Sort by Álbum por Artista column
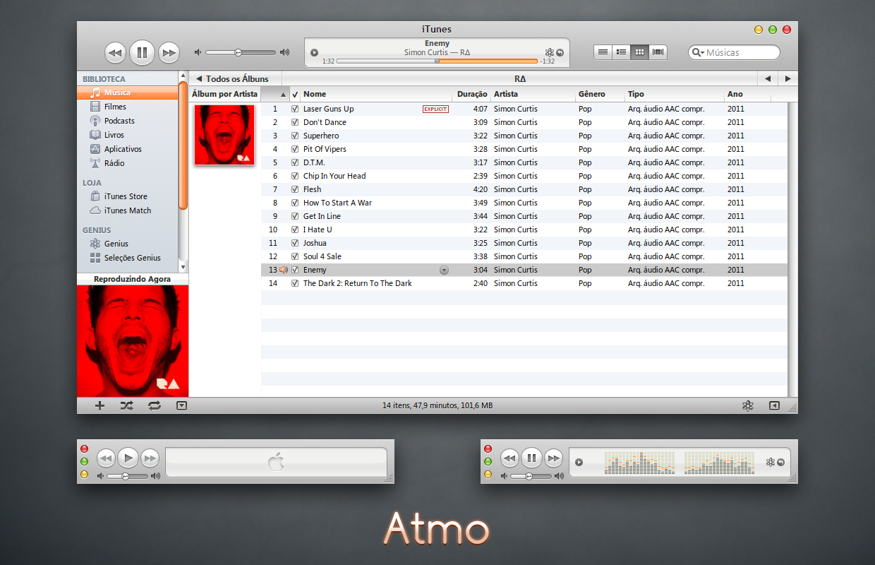875x565 pixels. coord(225,94)
